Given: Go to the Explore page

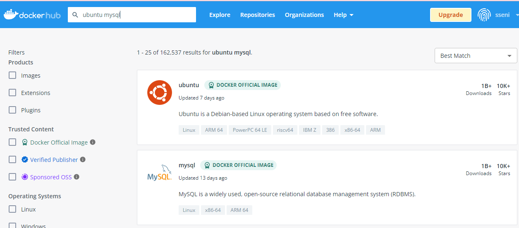Looking at the screenshot, I should point(220,15).
